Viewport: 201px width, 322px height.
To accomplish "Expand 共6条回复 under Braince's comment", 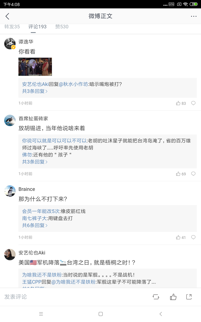I will coord(35,226).
